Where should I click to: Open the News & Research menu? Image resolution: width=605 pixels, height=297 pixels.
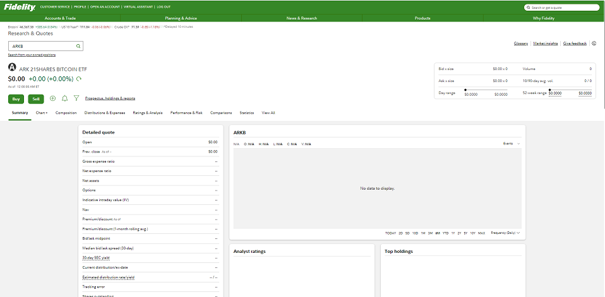(x=302, y=18)
